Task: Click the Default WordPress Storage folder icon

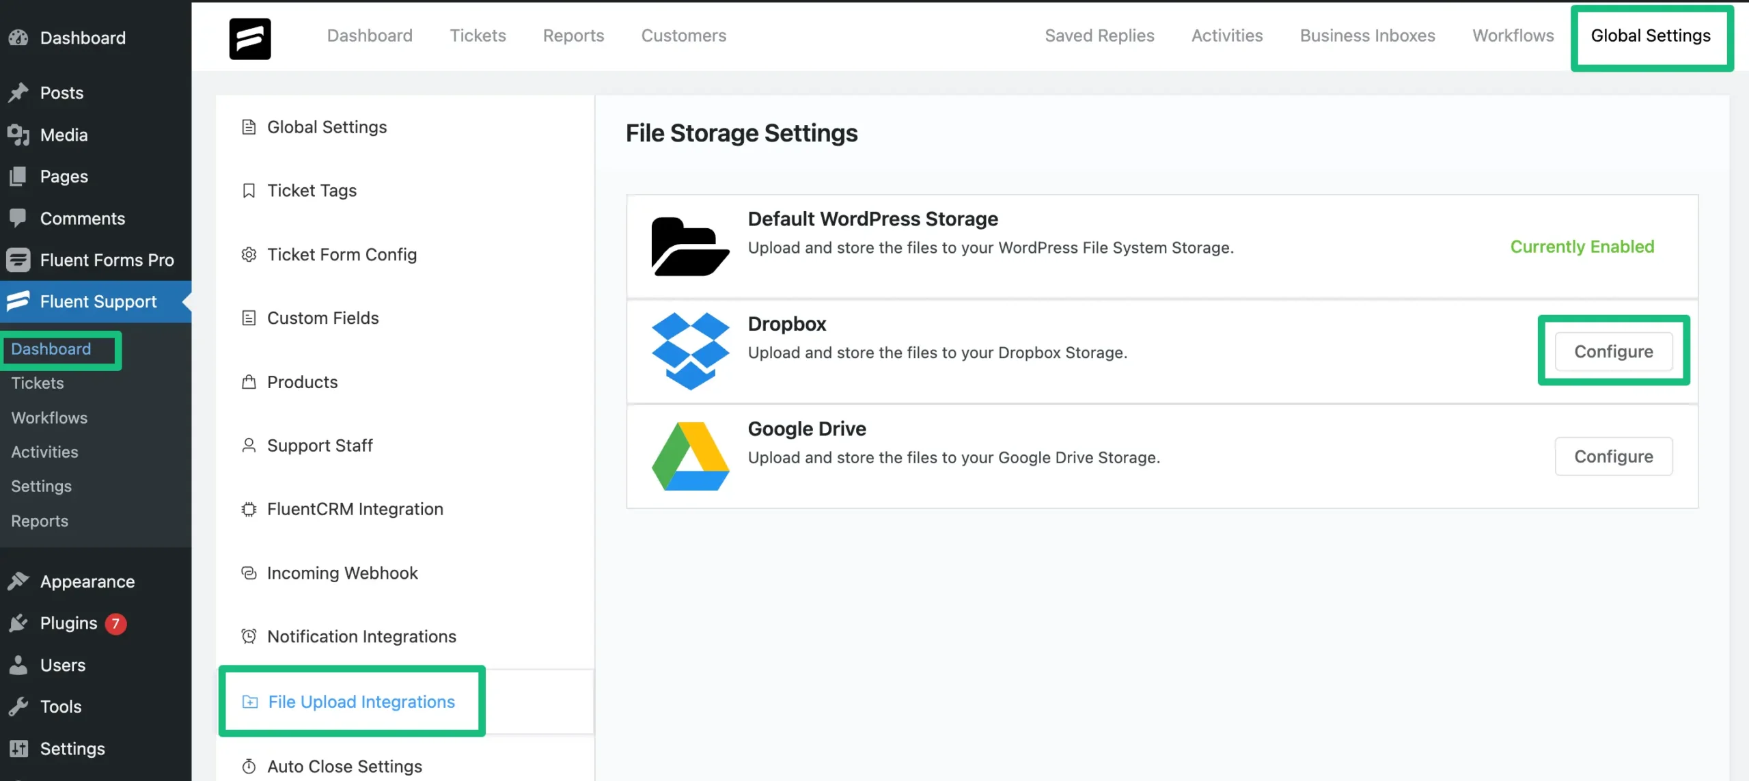Action: (x=690, y=247)
